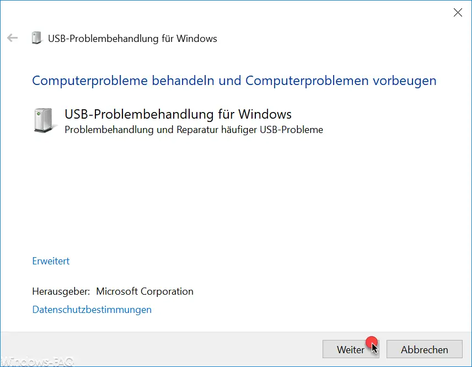Close the troubleshooter window with X
472x367 pixels.
point(458,12)
